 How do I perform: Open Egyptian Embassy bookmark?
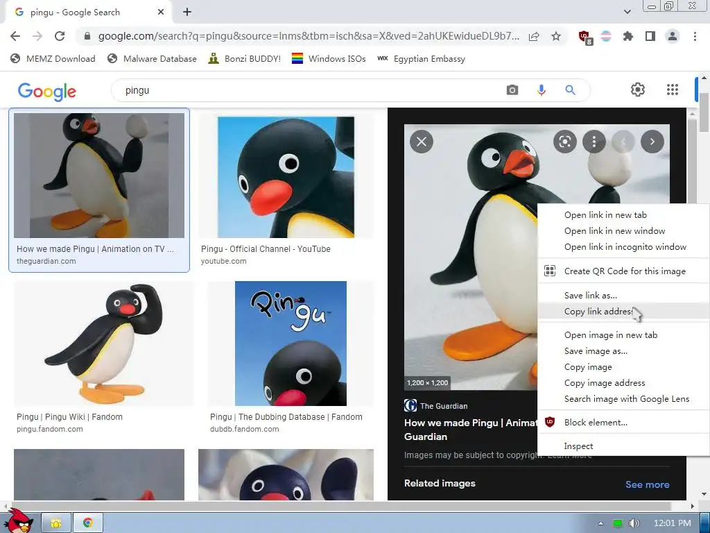(421, 59)
